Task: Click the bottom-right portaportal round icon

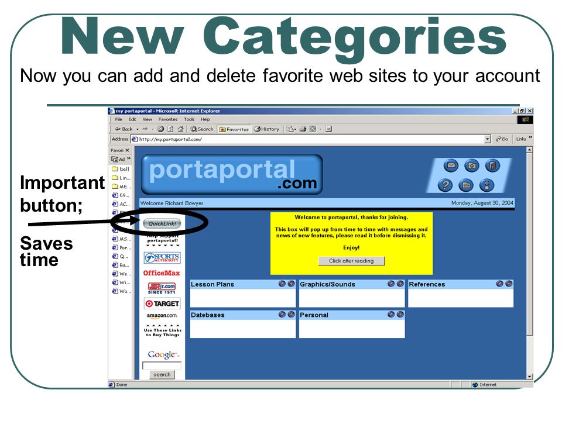Action: pos(486,185)
